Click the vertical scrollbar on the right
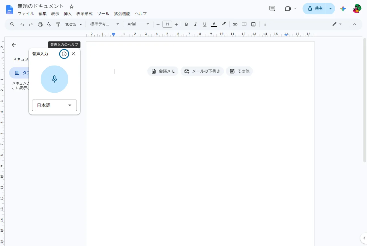The height and width of the screenshot is (246, 367). [x=365, y=100]
